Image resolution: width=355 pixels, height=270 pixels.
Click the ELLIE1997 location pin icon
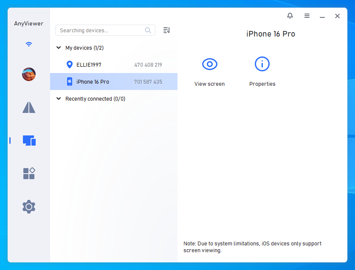[70, 65]
